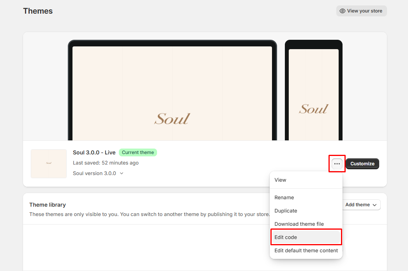Viewport: 408px width, 271px height.
Task: Click the mobile theme preview image
Action: [x=313, y=94]
